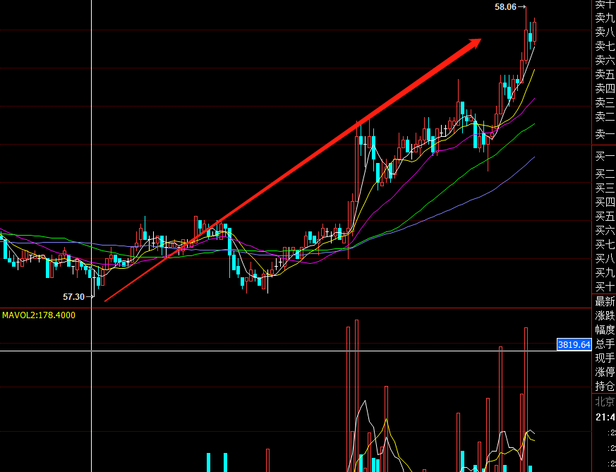
Task: Select the 涨跌 change label
Action: 605,315
